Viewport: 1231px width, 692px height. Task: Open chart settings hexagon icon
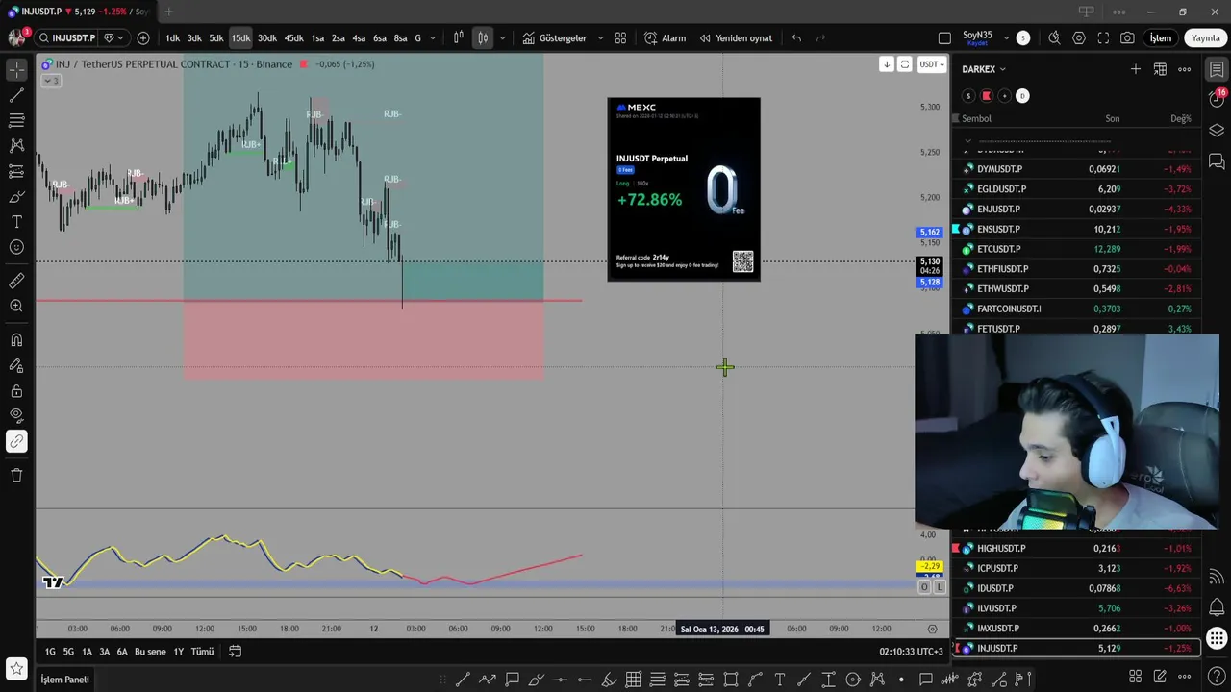[1079, 38]
